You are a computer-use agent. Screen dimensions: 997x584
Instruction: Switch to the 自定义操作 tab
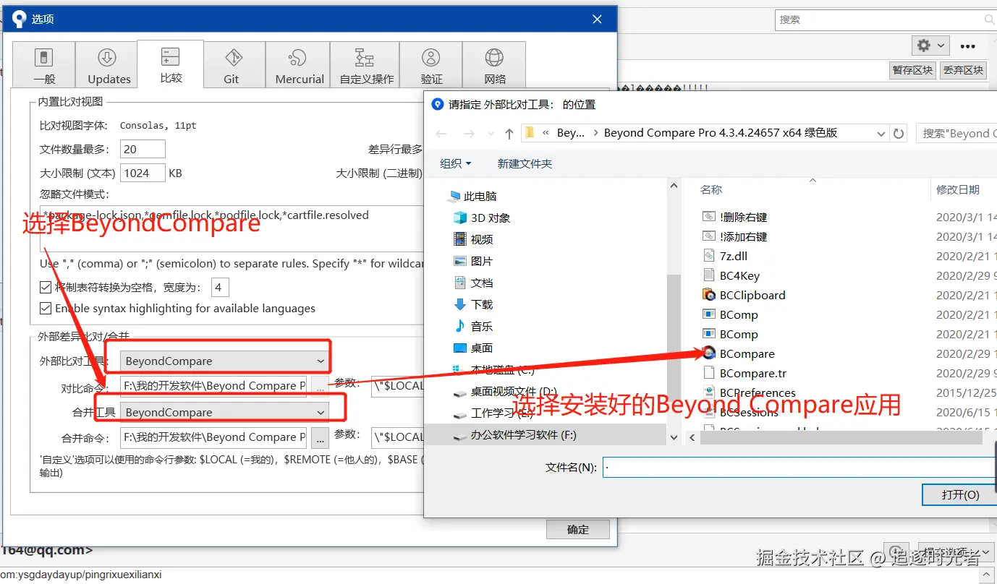pos(366,65)
